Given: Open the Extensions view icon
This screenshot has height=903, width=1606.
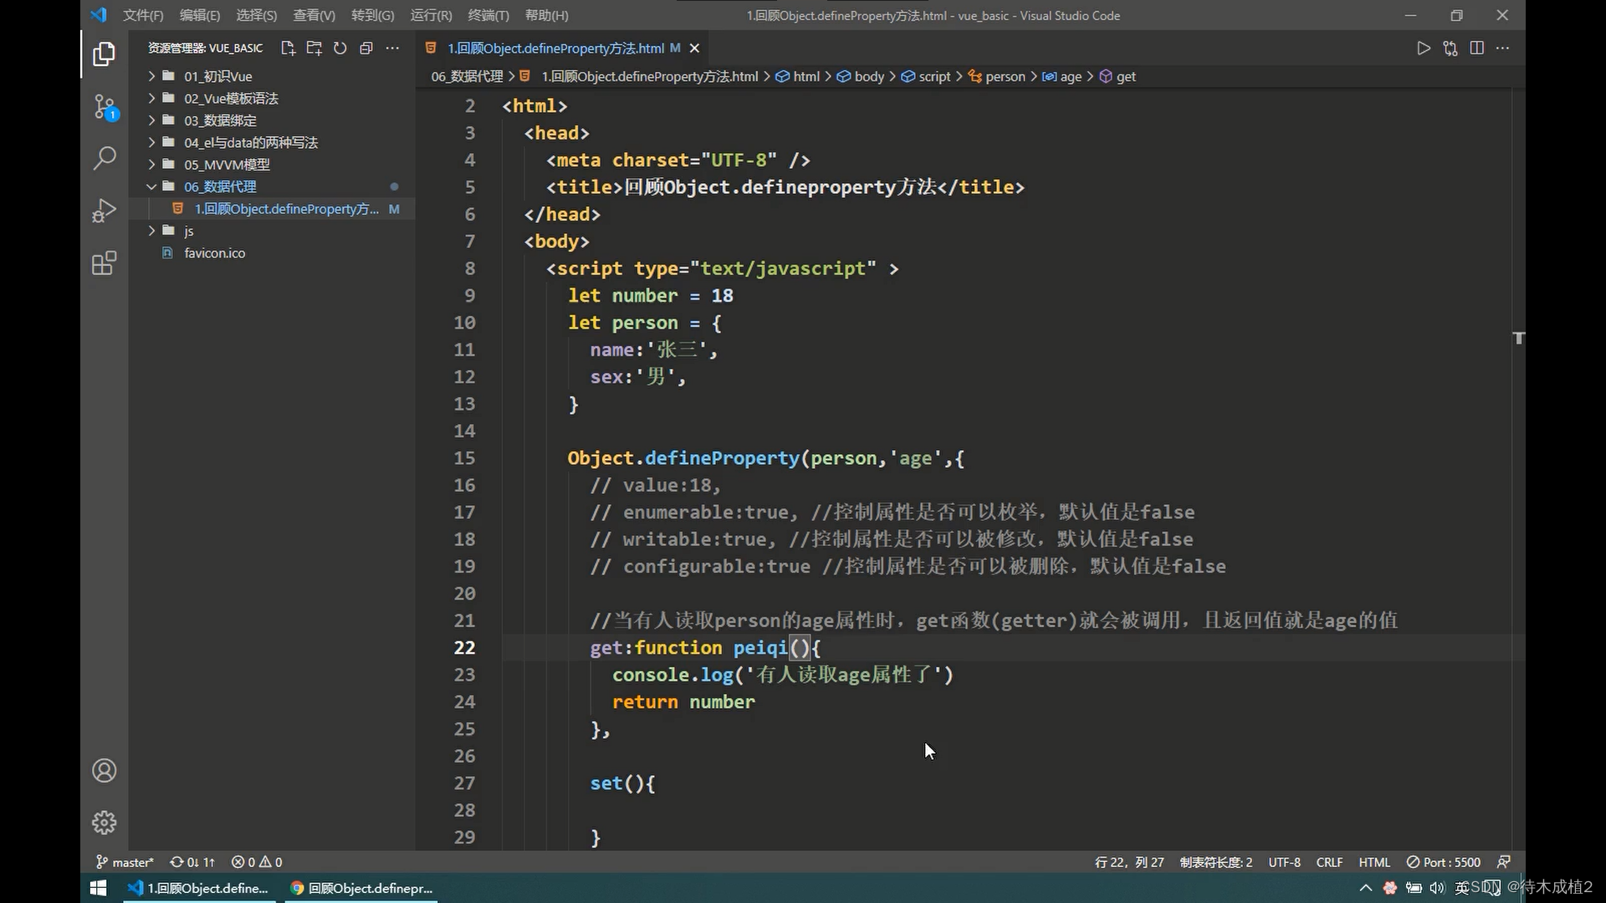Looking at the screenshot, I should pyautogui.click(x=104, y=263).
